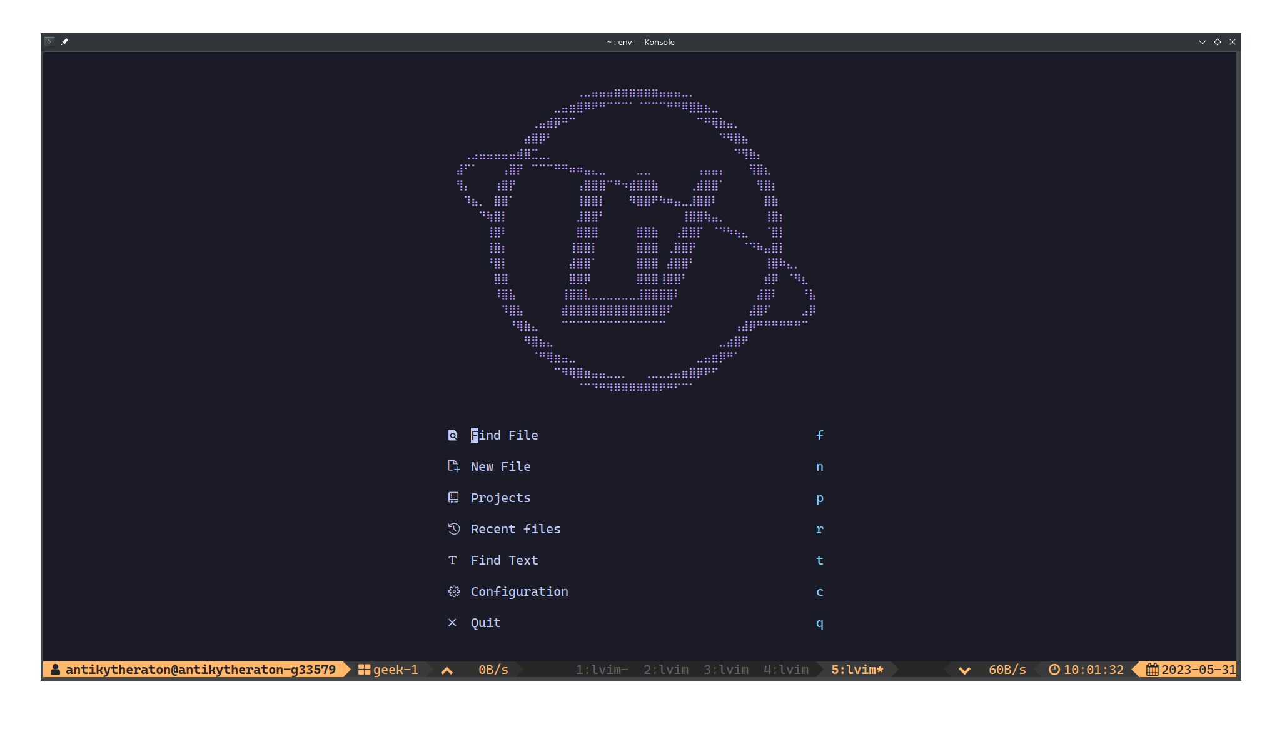Click the New File document icon
This screenshot has width=1282, height=729.
point(453,466)
